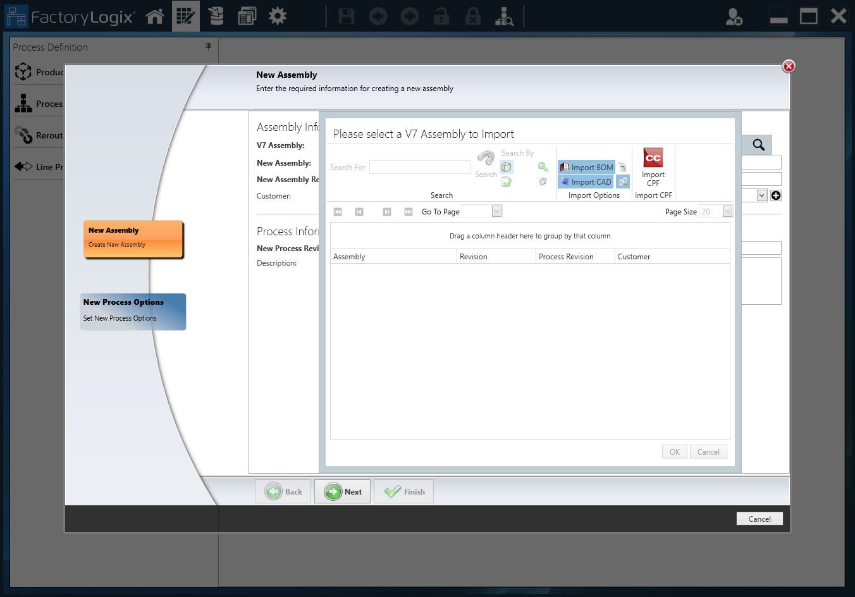Switch to New Process Options step
The width and height of the screenshot is (855, 597).
pyautogui.click(x=133, y=311)
